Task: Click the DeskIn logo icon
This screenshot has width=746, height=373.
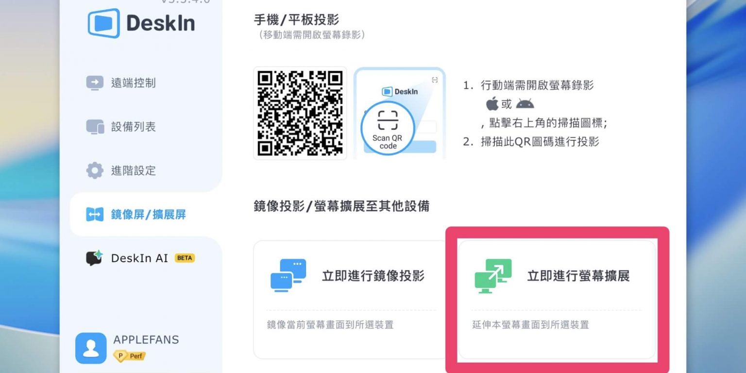Action: [x=104, y=23]
